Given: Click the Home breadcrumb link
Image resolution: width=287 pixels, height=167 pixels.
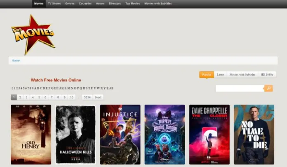Looking at the screenshot, I should pyautogui.click(x=16, y=60).
